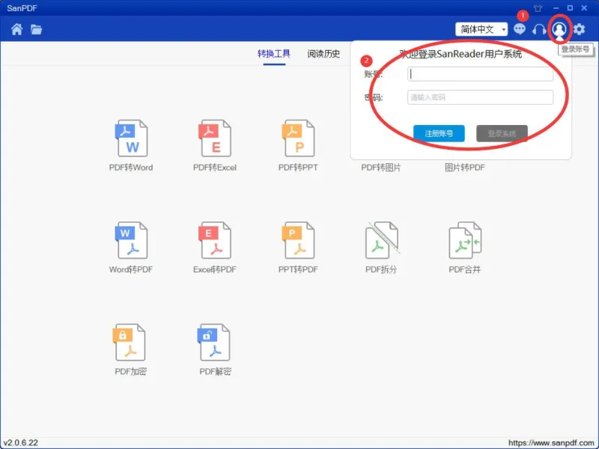The width and height of the screenshot is (599, 449).
Task: Launch PPT转PDF converter
Action: (x=298, y=248)
